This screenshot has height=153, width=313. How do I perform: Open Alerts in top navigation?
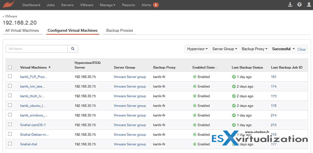click(146, 5)
